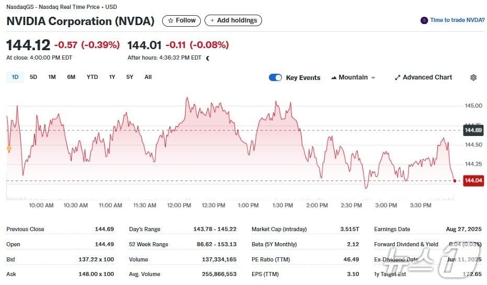View the 5Y price history

pos(130,77)
